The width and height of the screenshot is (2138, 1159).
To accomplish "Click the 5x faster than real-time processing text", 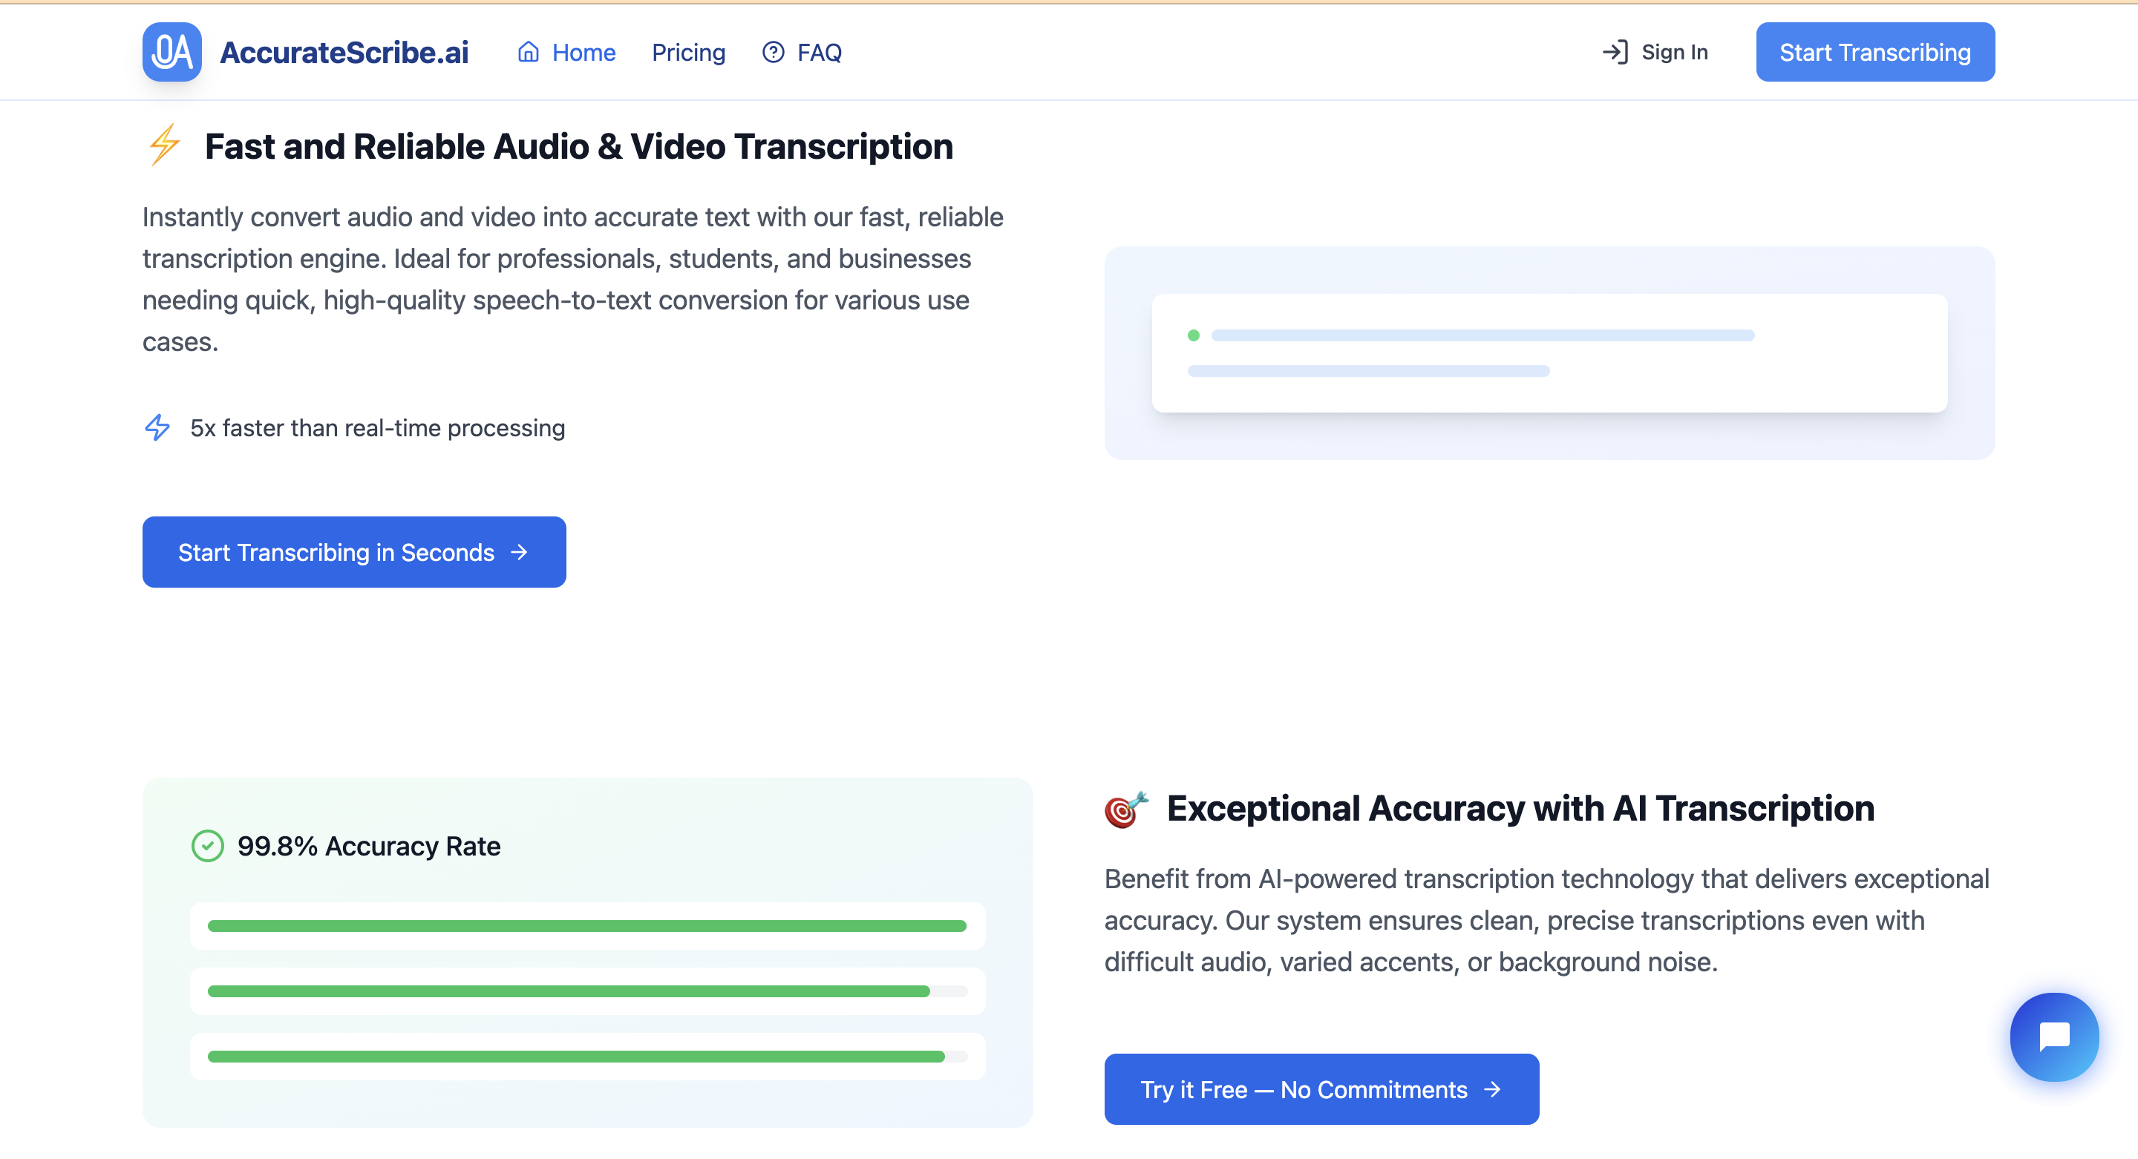I will [378, 428].
